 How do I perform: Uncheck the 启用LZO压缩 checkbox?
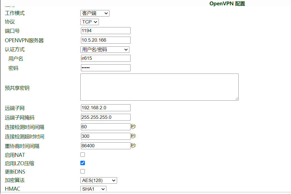[83, 163]
